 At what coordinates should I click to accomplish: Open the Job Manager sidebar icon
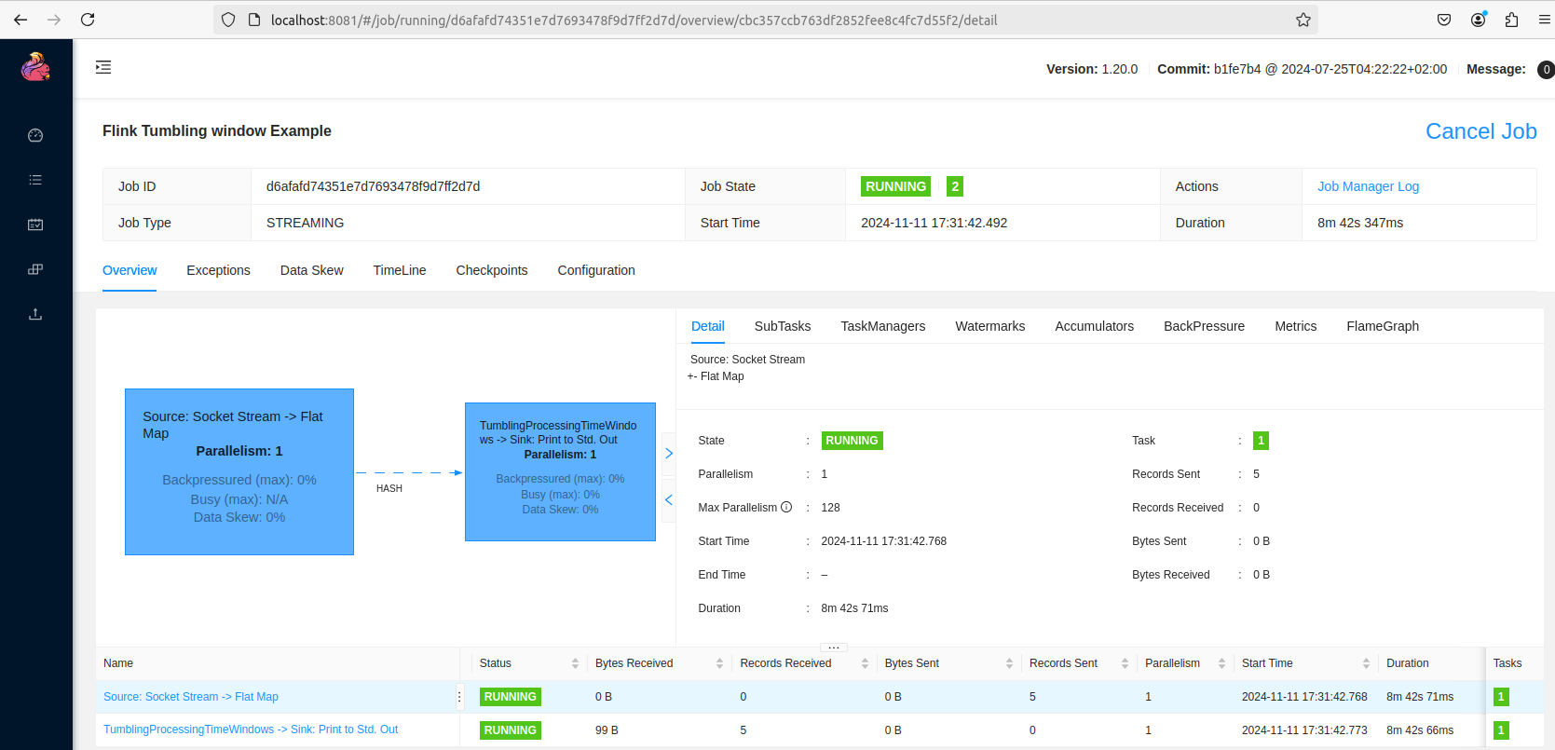[35, 269]
